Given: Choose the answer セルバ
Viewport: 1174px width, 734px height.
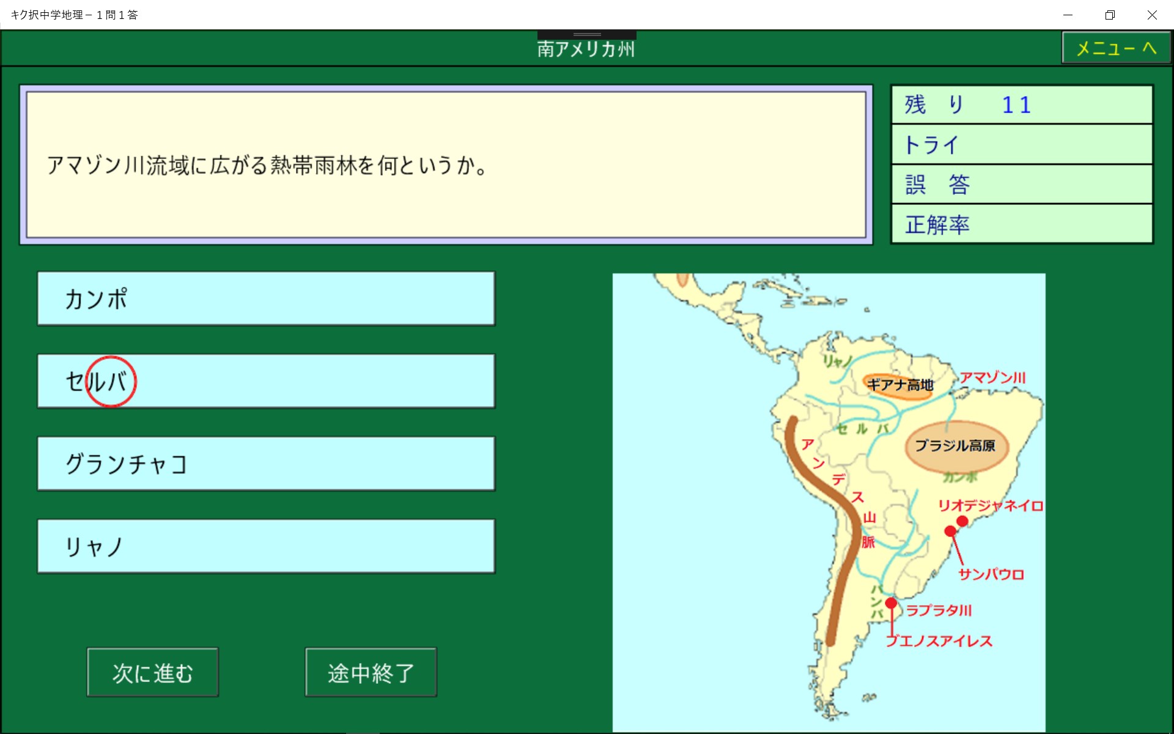Looking at the screenshot, I should point(266,381).
